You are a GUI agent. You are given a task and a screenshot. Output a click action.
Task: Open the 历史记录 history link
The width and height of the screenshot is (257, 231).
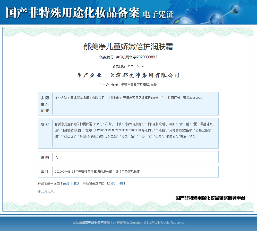[47, 191]
